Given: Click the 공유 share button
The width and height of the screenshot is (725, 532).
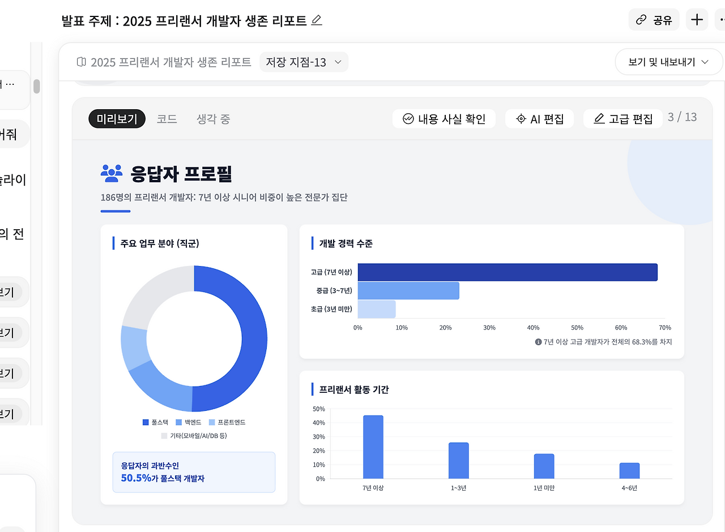Looking at the screenshot, I should point(654,20).
